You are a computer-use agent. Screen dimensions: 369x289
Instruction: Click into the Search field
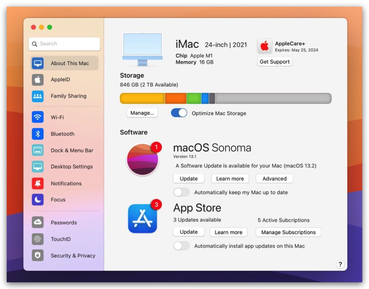(64, 44)
